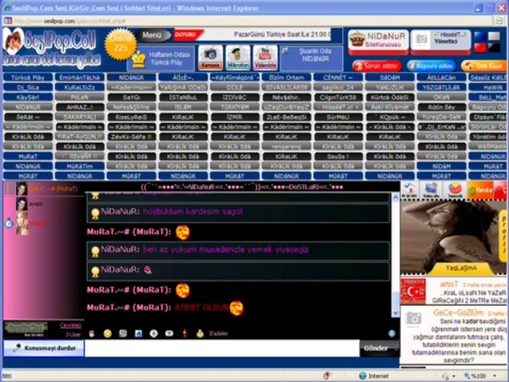Join the Kürtçe OdaSi room

coord(390,97)
